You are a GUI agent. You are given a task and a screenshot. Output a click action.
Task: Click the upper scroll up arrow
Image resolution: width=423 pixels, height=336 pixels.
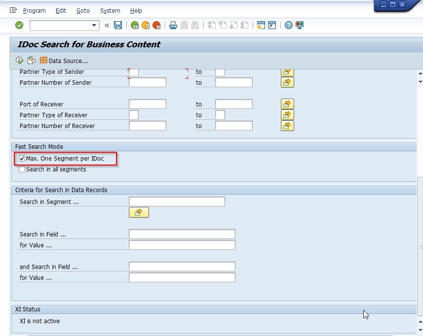(x=421, y=73)
